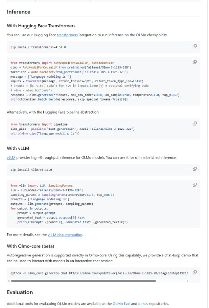
Task: Click the horizontal scrollbar under chat command
Action: point(83,281)
